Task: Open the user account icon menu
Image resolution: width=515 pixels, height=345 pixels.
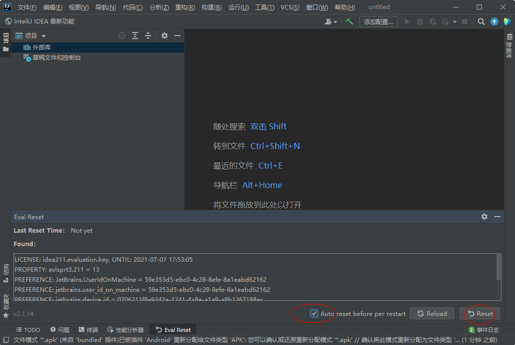Action: pyautogui.click(x=330, y=22)
